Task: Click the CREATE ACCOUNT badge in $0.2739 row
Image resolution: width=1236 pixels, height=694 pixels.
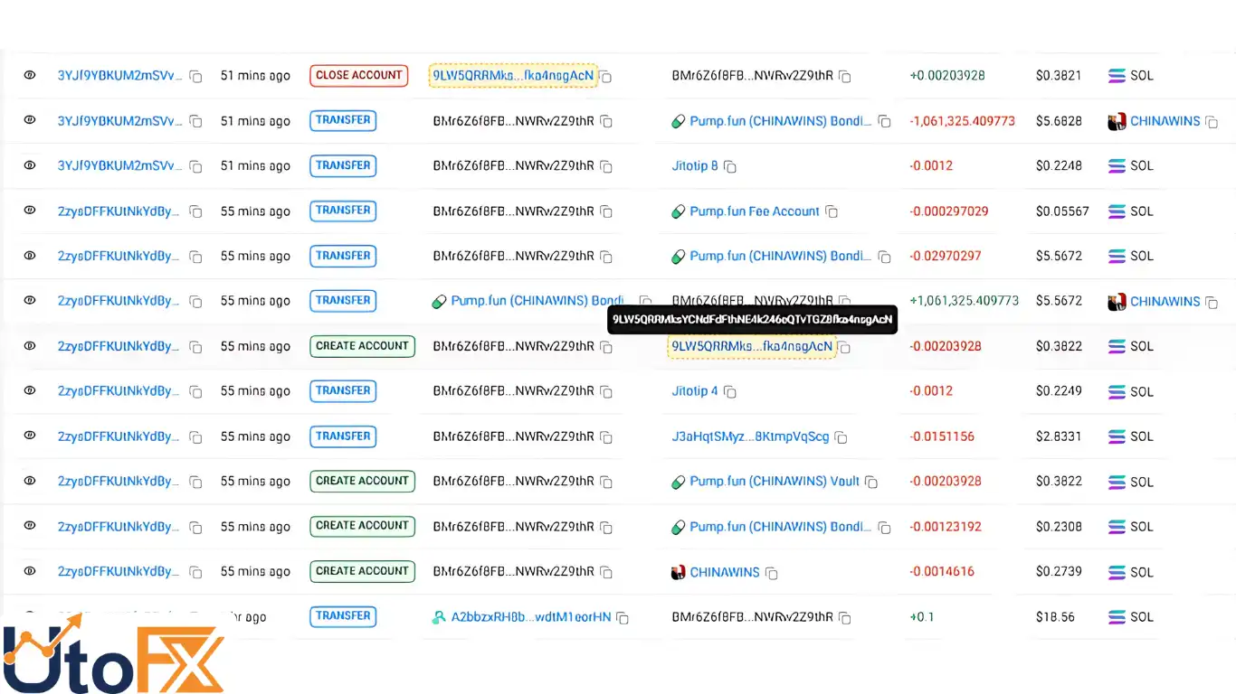Action: [362, 571]
